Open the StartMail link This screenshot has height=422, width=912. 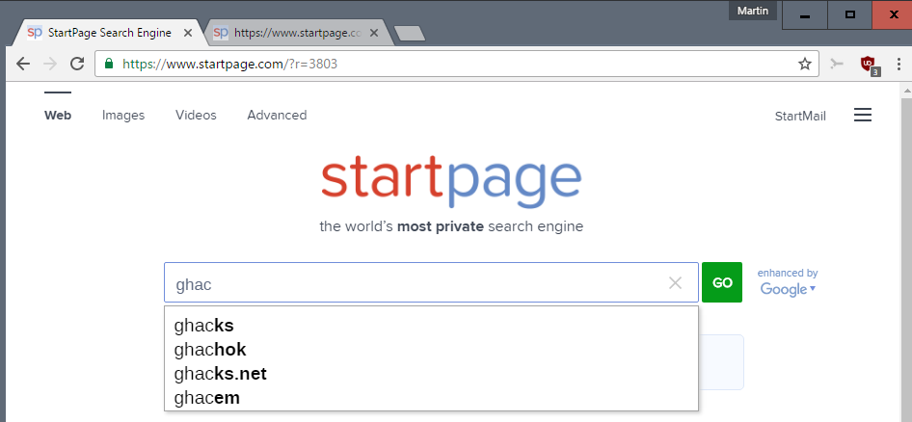point(800,117)
